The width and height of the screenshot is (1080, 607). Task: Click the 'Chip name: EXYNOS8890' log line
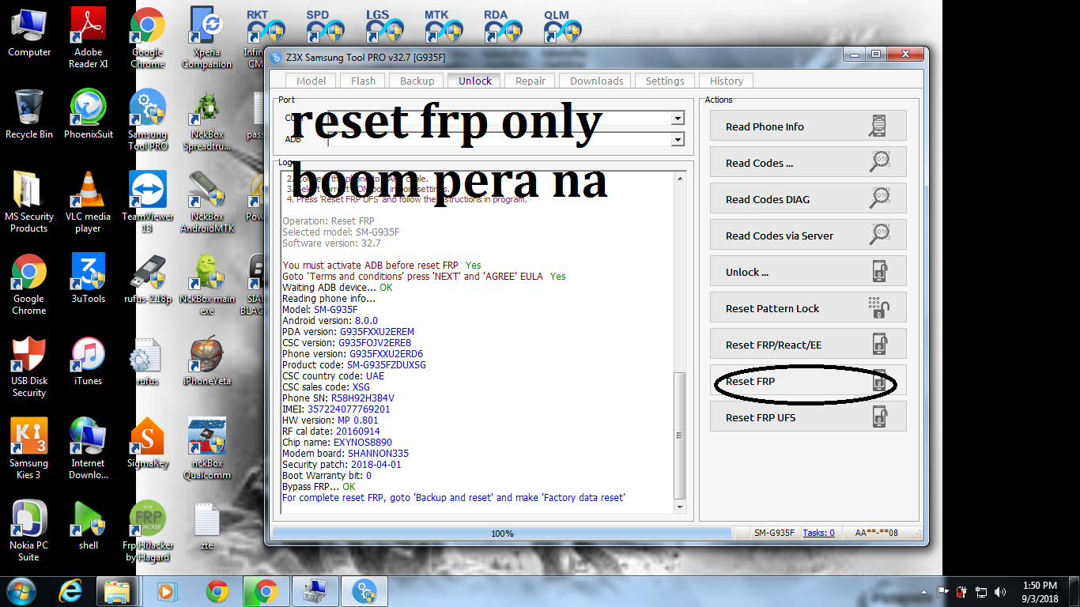point(337,443)
